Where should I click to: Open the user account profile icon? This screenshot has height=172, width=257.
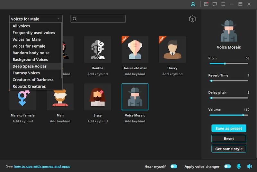click(x=193, y=4)
